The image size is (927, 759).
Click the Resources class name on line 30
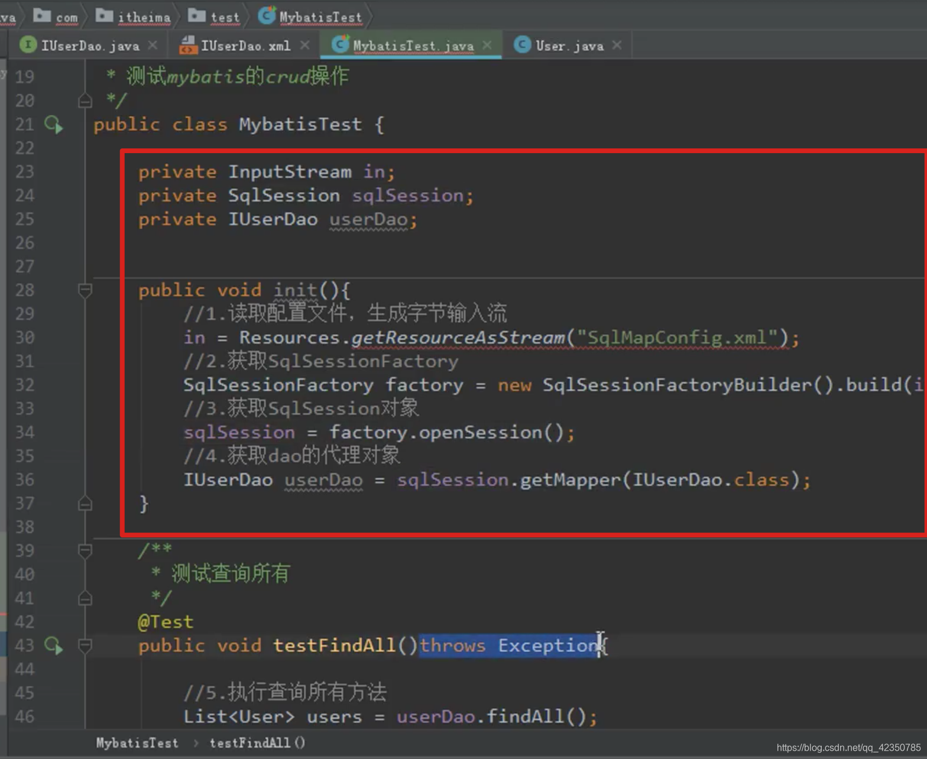click(290, 338)
